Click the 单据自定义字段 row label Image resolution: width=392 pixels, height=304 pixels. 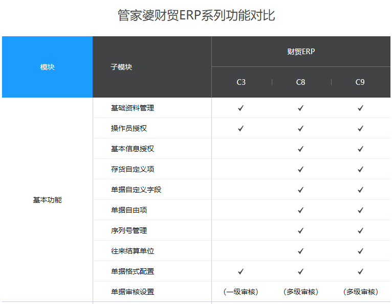[136, 190]
